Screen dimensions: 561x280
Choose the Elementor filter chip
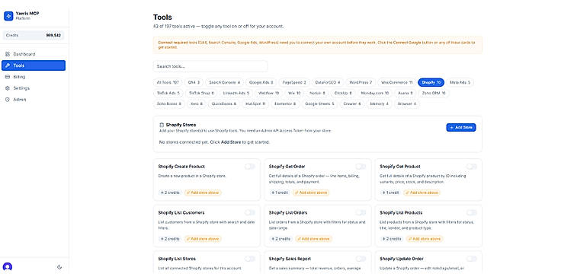[285, 104]
